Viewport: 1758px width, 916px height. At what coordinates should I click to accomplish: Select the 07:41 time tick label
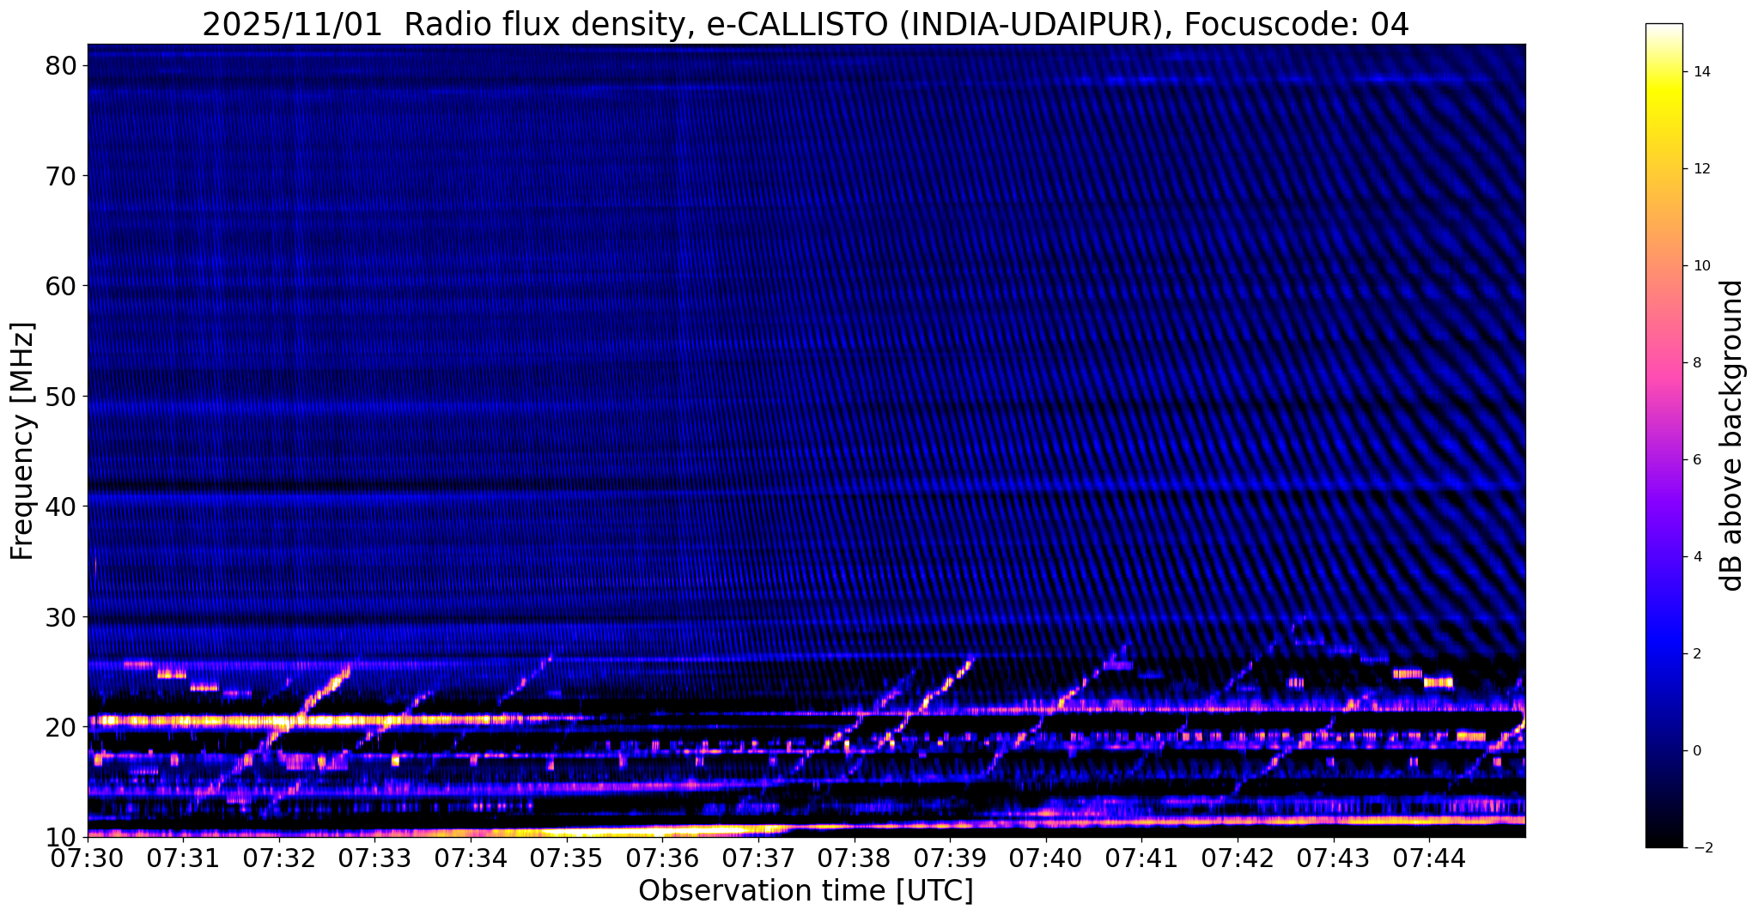pyautogui.click(x=1142, y=858)
